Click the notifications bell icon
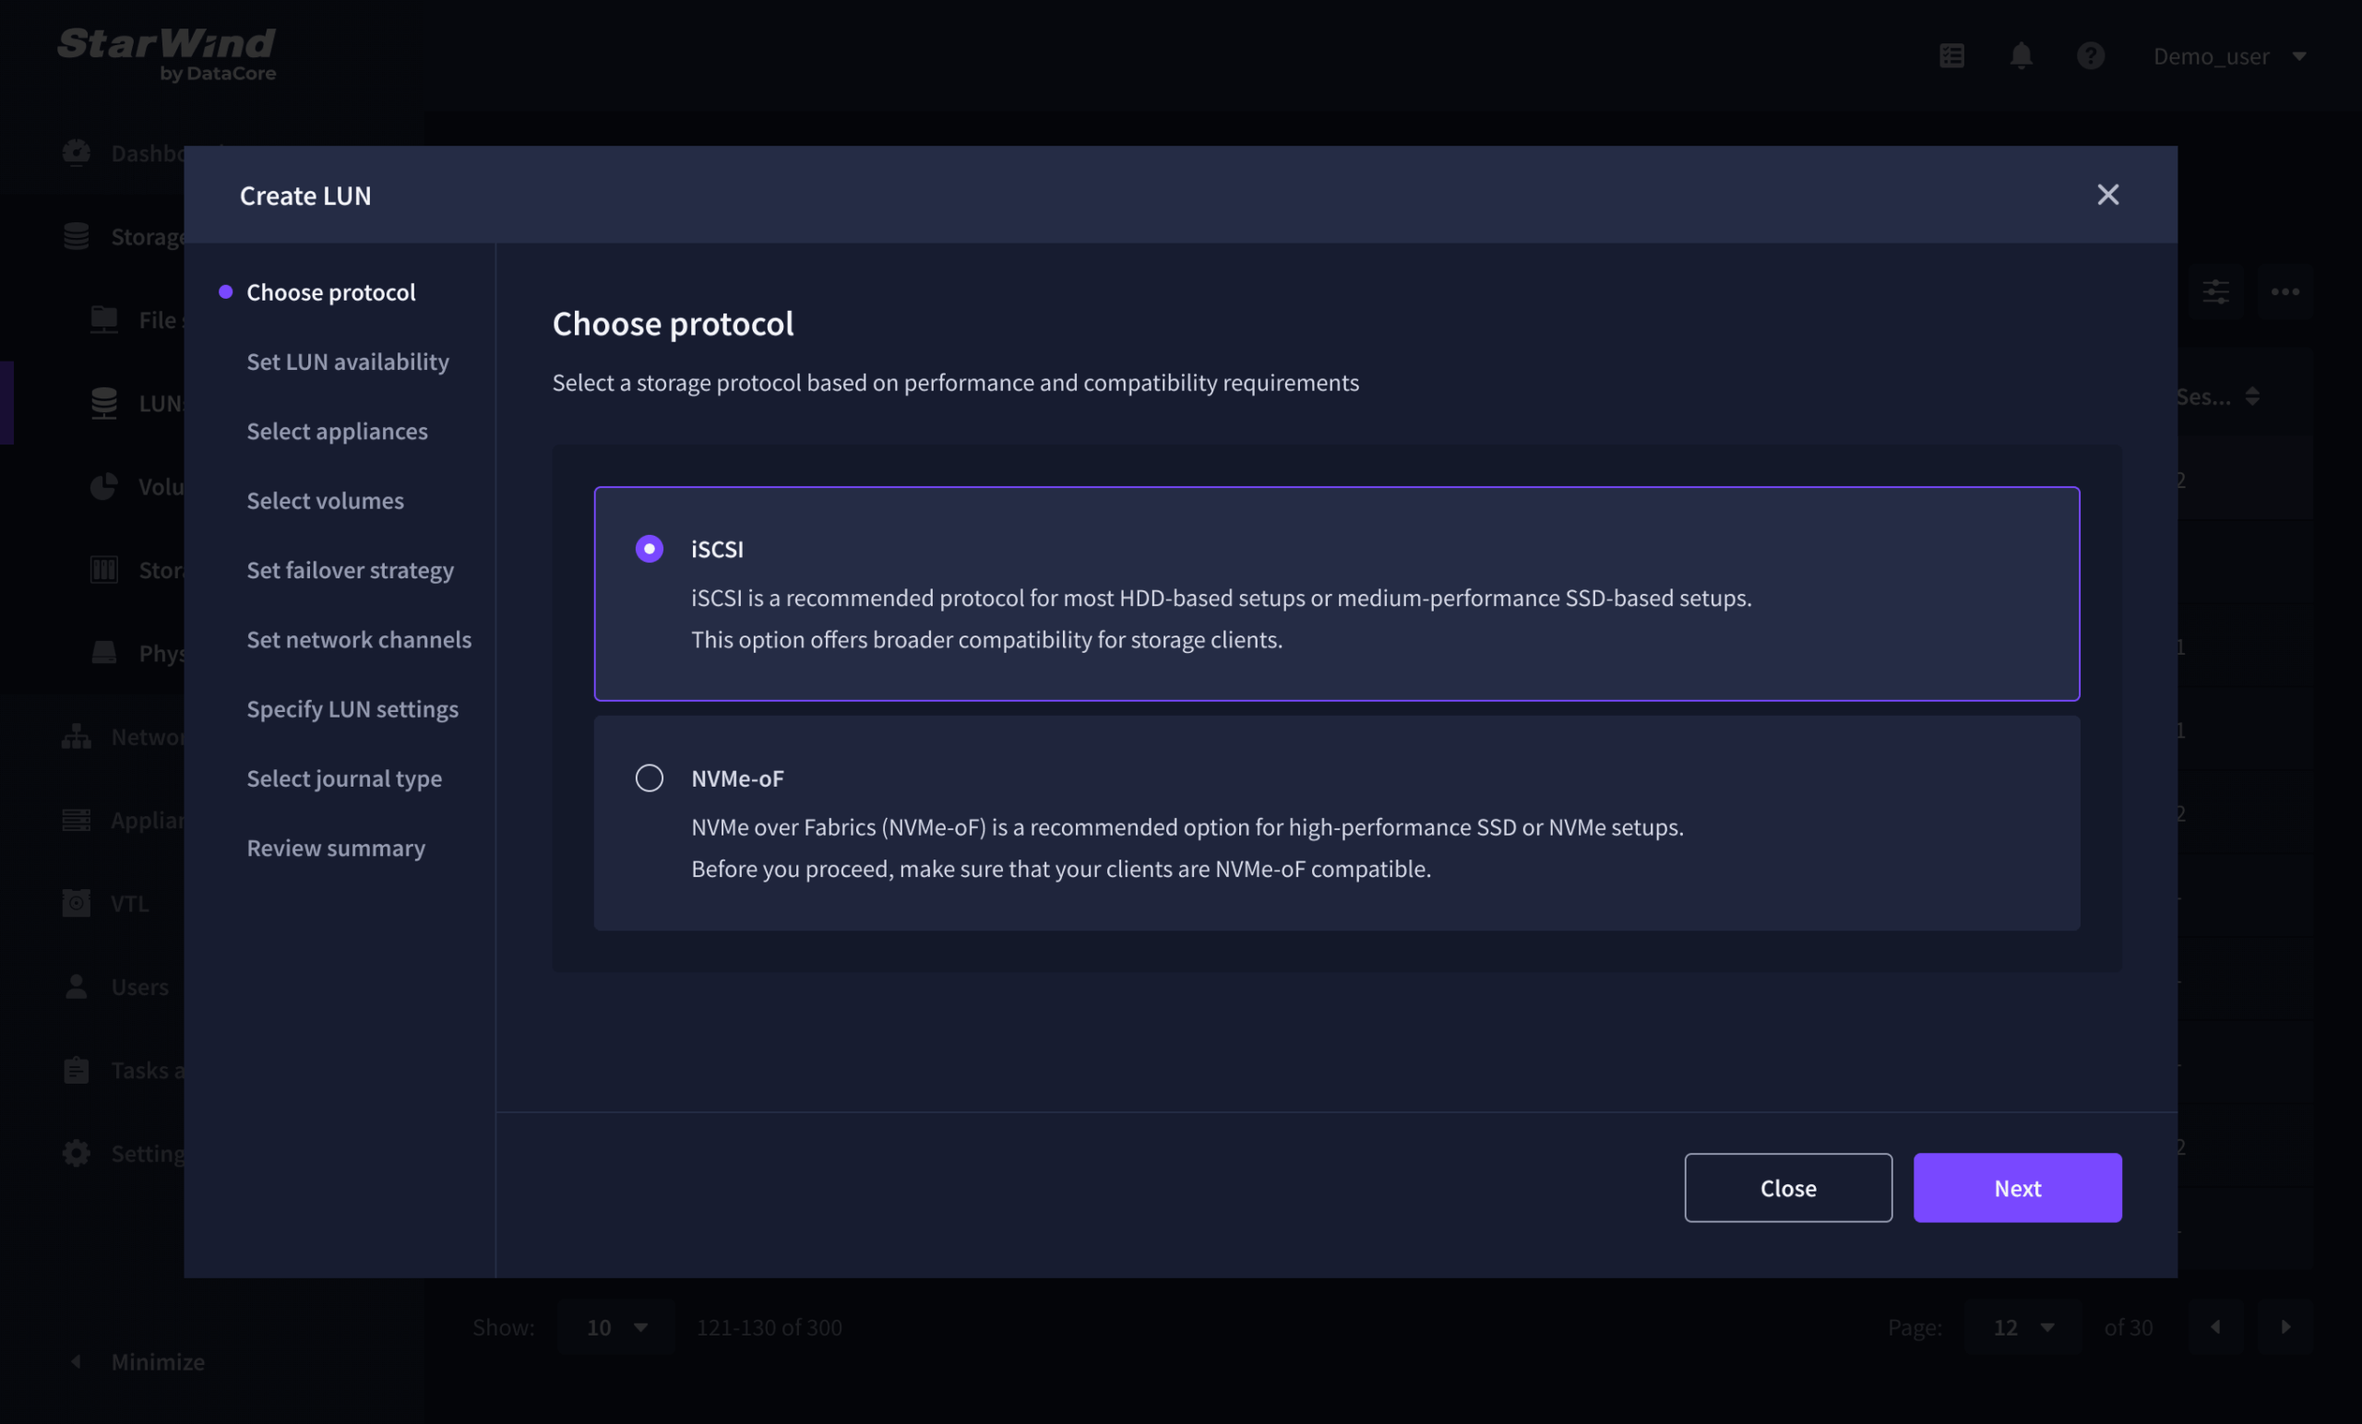Viewport: 2362px width, 1424px height. point(2021,55)
